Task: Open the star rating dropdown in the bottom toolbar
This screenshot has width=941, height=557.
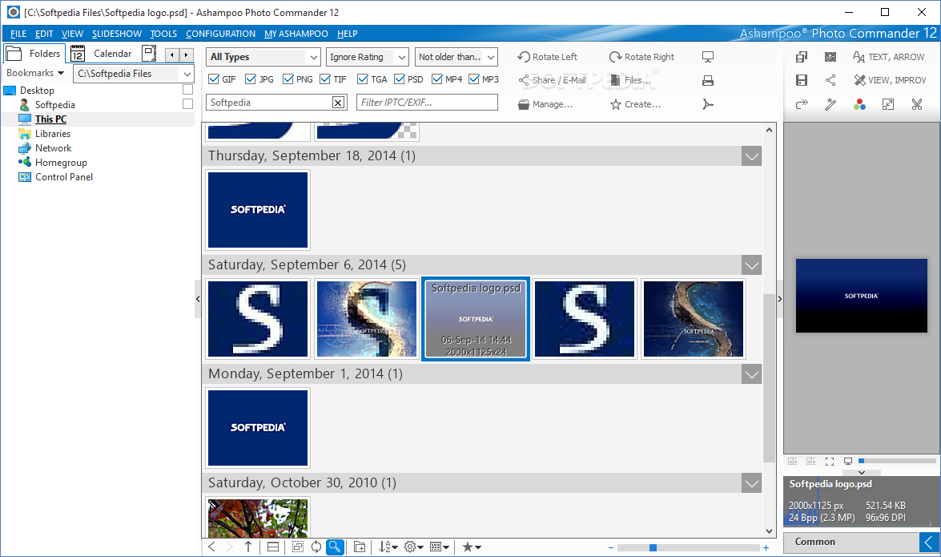Action: point(471,547)
